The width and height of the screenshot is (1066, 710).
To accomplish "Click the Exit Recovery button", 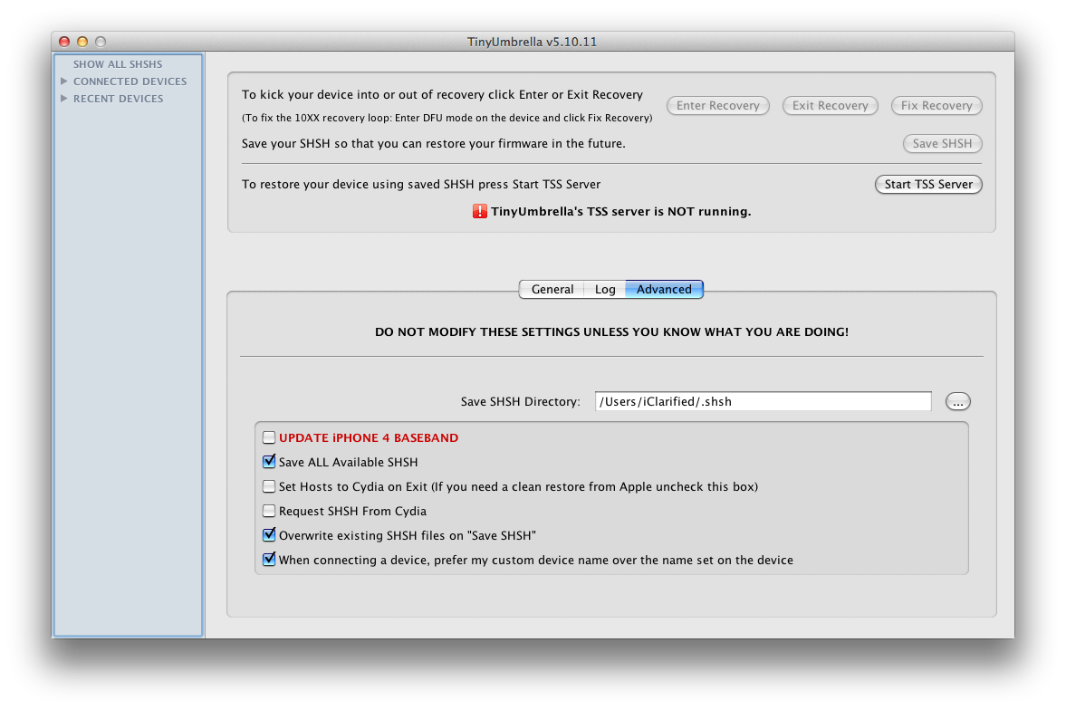I will click(x=831, y=105).
